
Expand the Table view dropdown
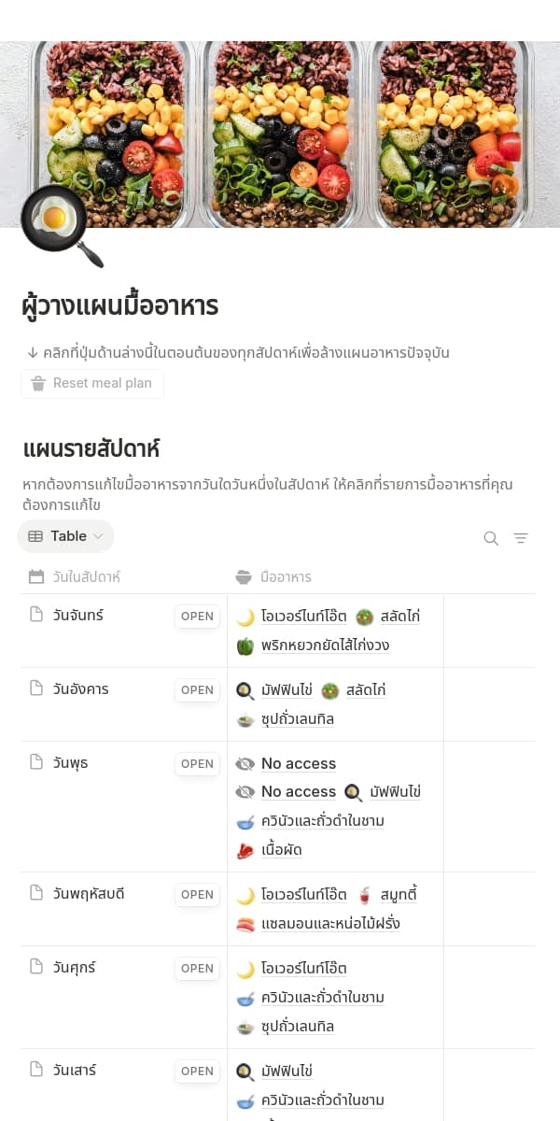(x=65, y=536)
